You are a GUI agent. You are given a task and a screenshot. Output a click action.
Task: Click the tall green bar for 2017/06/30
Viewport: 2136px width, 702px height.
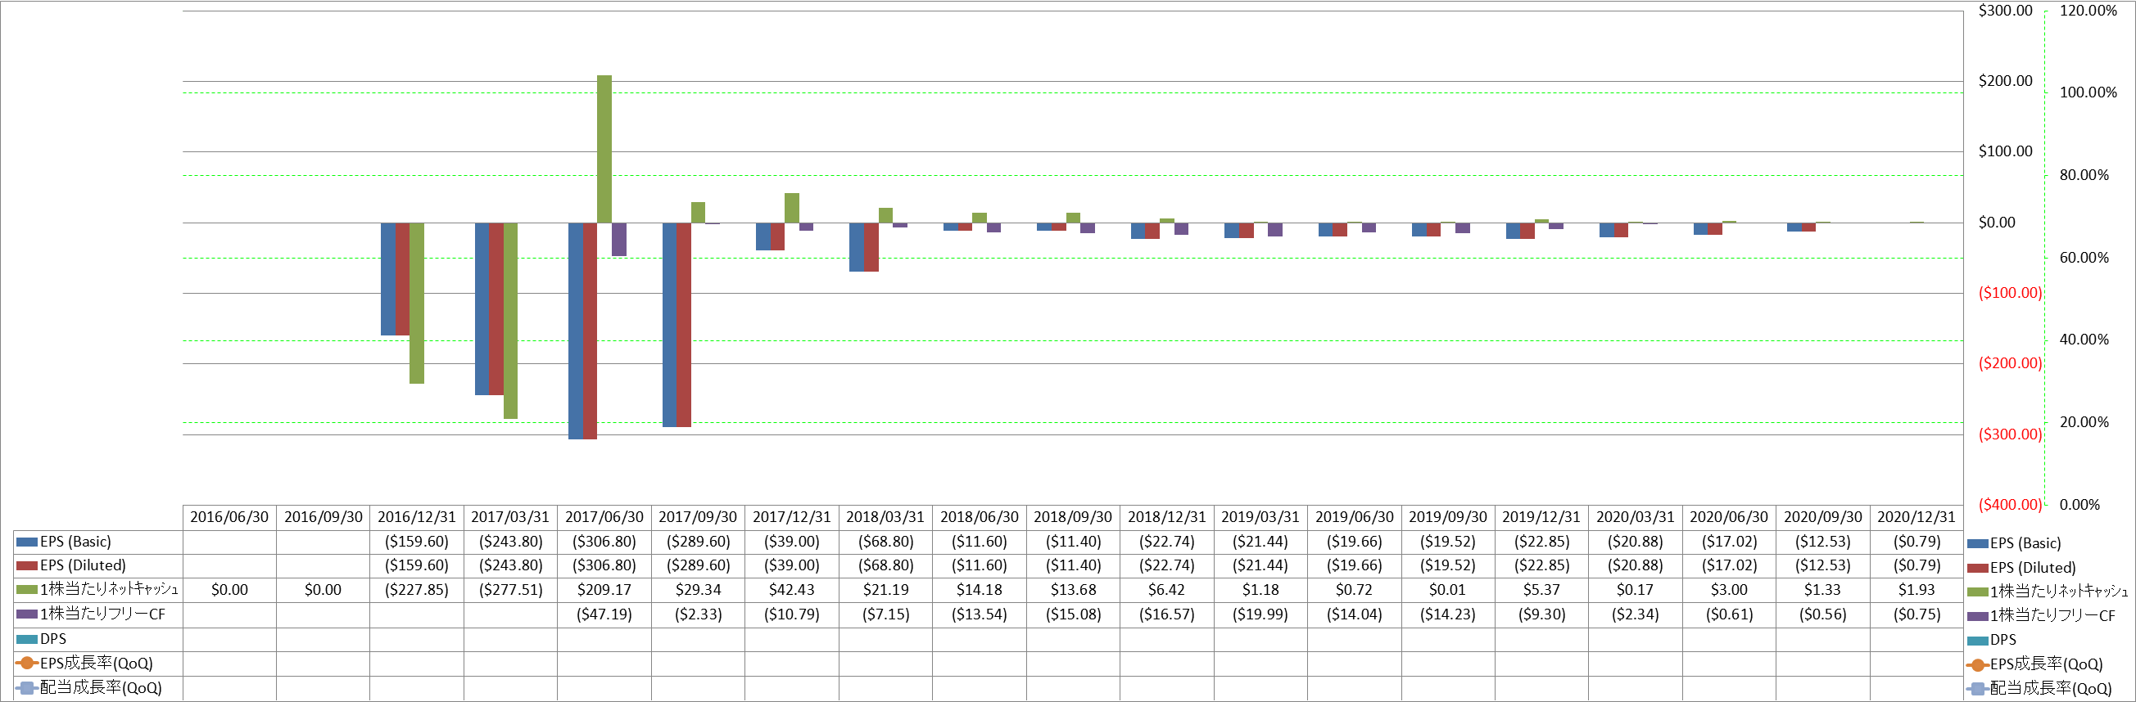(x=604, y=149)
